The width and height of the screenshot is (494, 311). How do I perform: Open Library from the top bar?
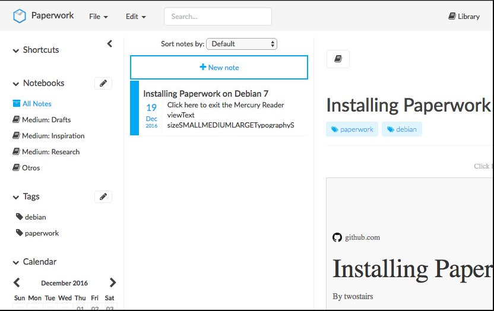tap(464, 17)
